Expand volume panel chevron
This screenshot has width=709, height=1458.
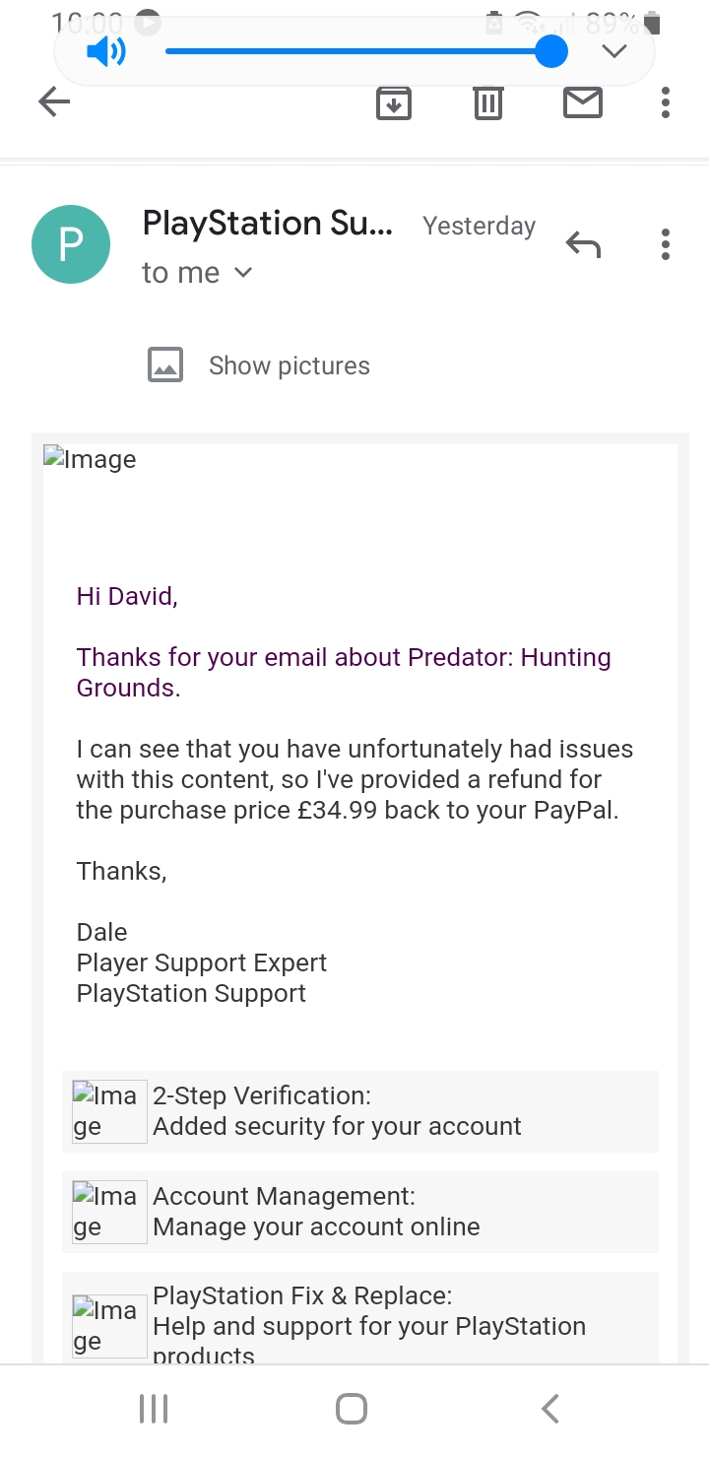[x=614, y=51]
